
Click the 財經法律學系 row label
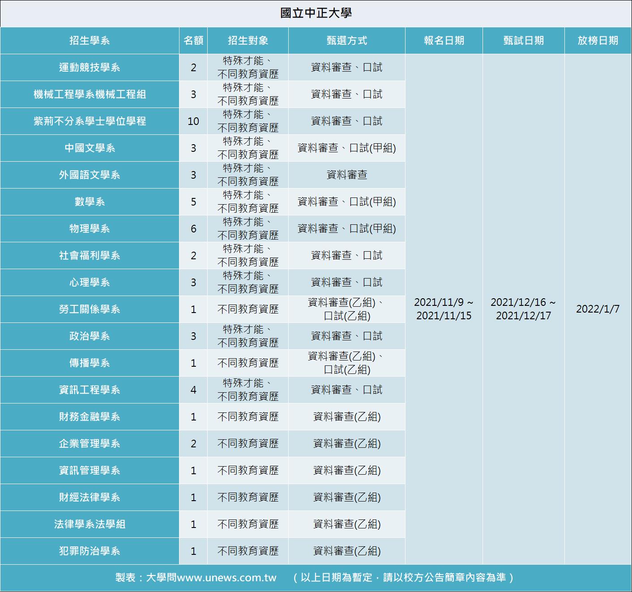point(90,498)
